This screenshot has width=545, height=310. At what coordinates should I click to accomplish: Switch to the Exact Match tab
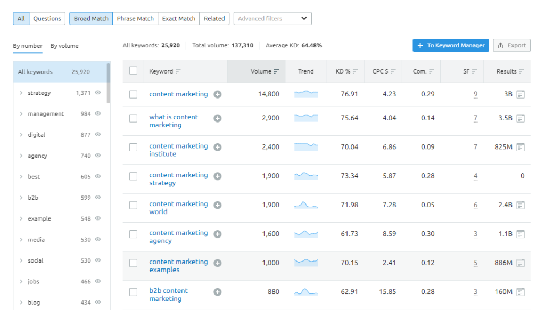click(x=178, y=18)
